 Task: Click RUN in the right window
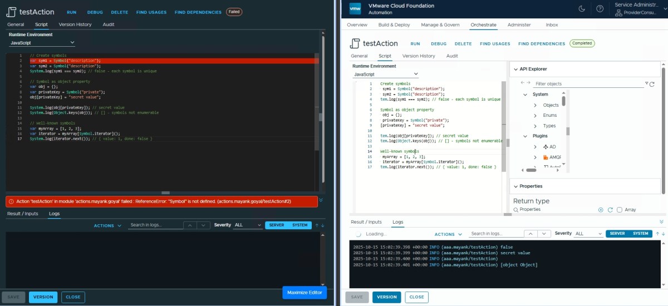coord(415,44)
